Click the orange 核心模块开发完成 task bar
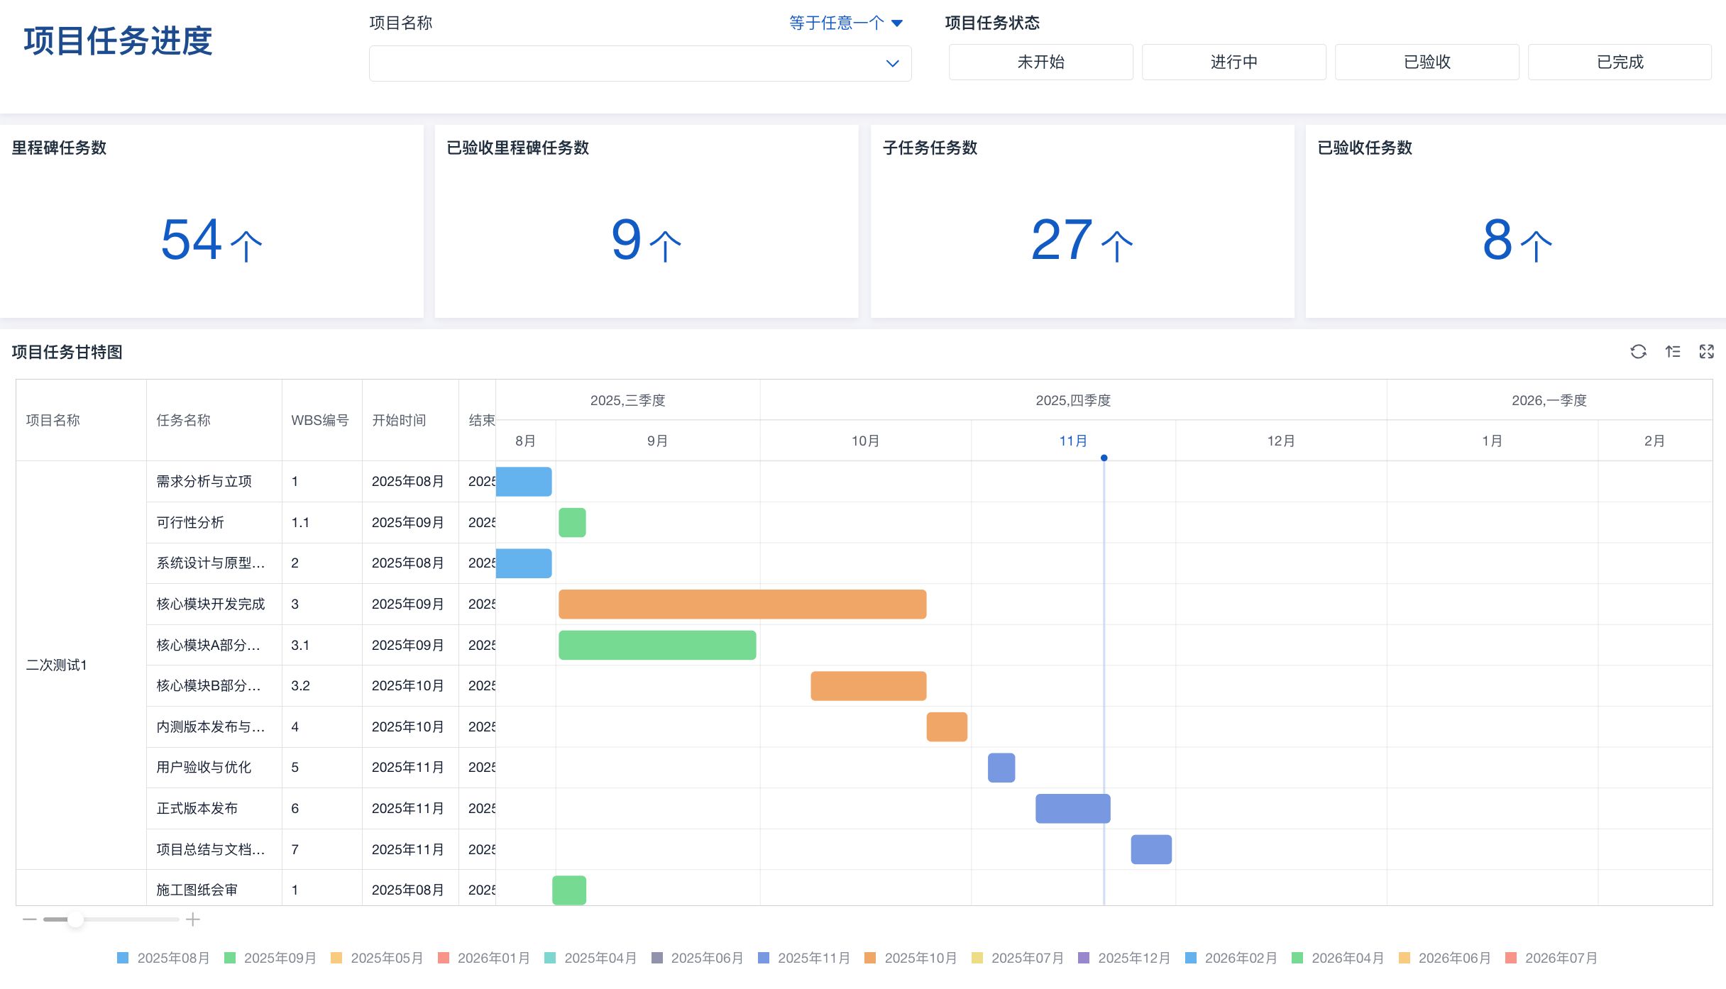 tap(742, 604)
